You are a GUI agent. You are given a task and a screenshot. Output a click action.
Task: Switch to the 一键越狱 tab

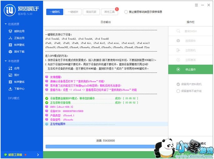pos(73,12)
